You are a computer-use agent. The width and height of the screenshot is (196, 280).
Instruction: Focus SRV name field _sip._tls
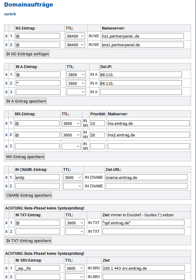(38, 268)
